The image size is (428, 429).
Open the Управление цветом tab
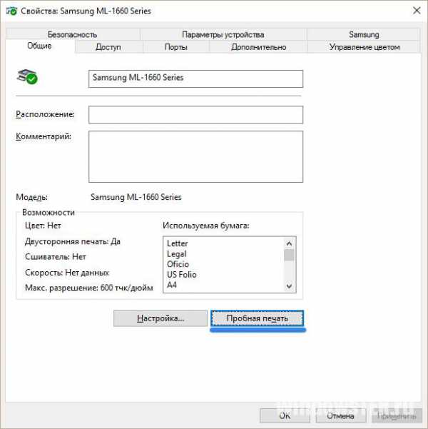pos(365,47)
